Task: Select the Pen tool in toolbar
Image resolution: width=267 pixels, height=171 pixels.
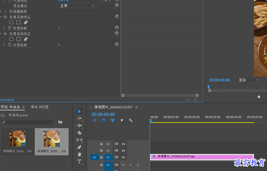Action: 79,147
